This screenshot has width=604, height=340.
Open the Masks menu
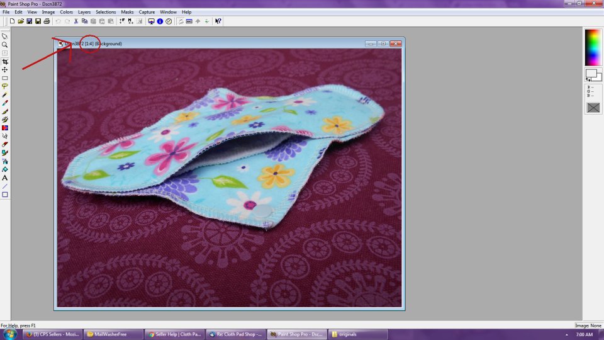click(x=127, y=12)
